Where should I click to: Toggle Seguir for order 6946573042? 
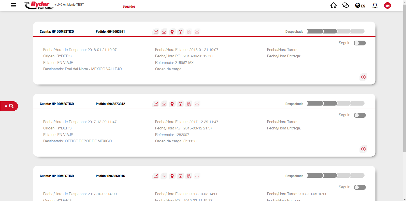pos(360,115)
